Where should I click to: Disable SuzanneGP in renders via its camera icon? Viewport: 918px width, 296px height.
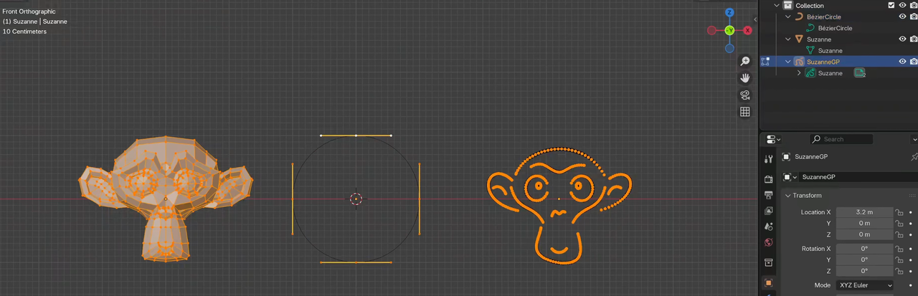click(x=914, y=62)
